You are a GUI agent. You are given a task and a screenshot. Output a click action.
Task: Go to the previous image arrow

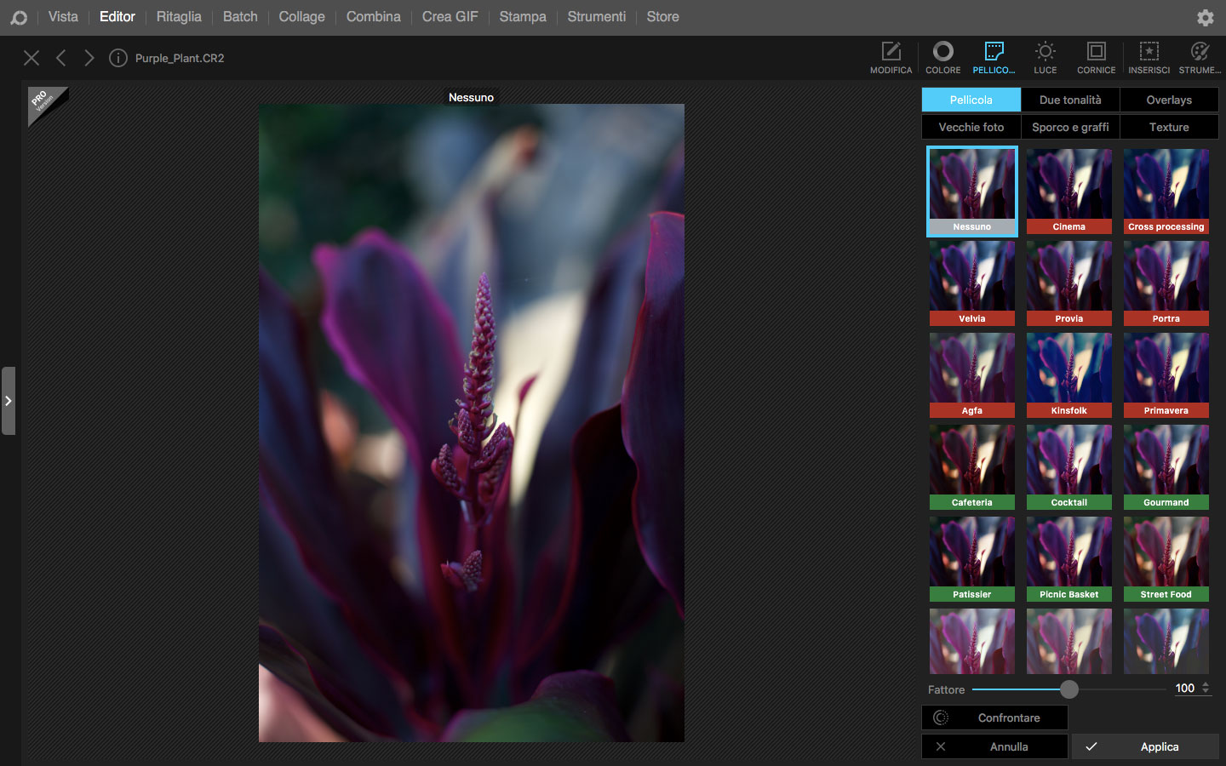60,58
